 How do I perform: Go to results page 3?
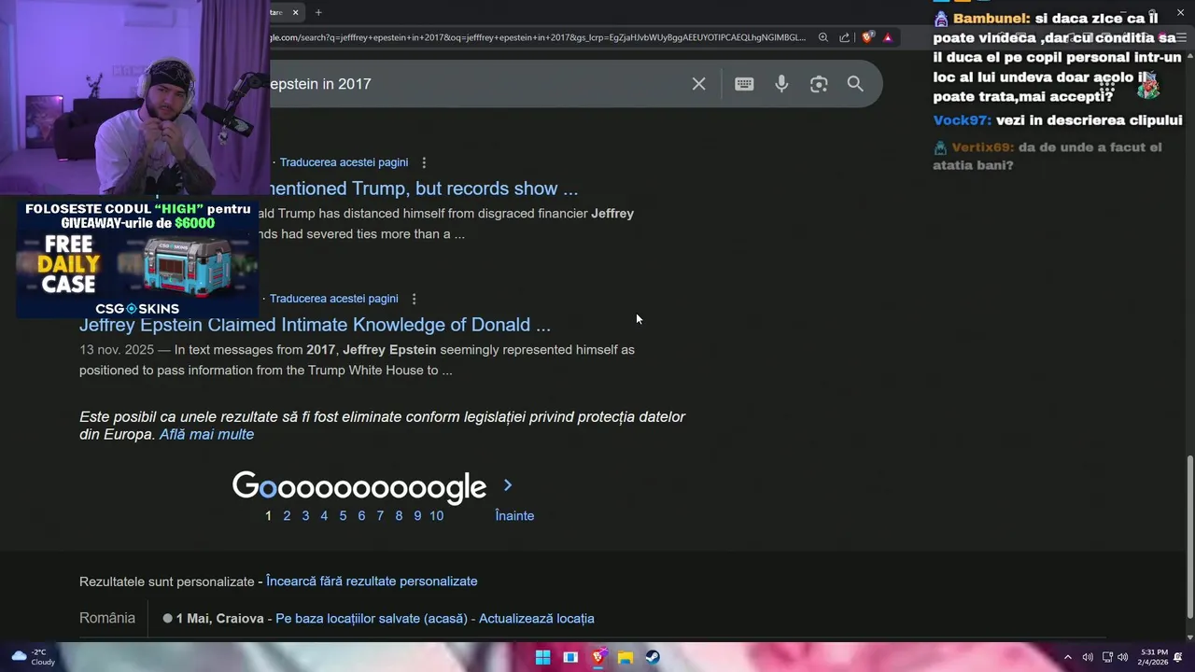pos(305,516)
